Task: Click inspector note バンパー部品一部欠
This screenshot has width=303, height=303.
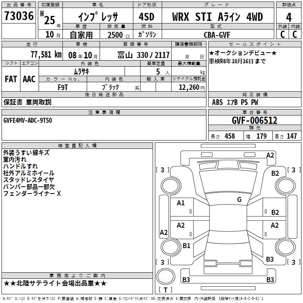Action: click(29, 187)
